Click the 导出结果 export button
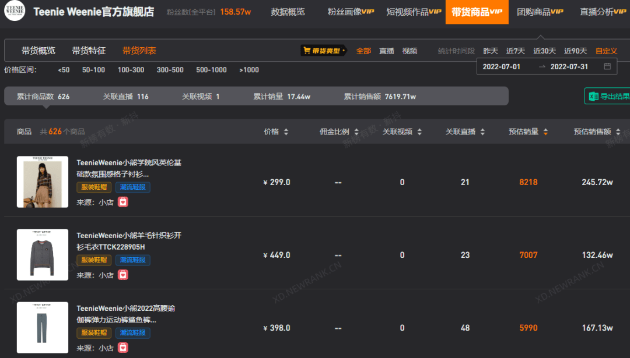Screen dimensions: 630x358 pos(607,96)
